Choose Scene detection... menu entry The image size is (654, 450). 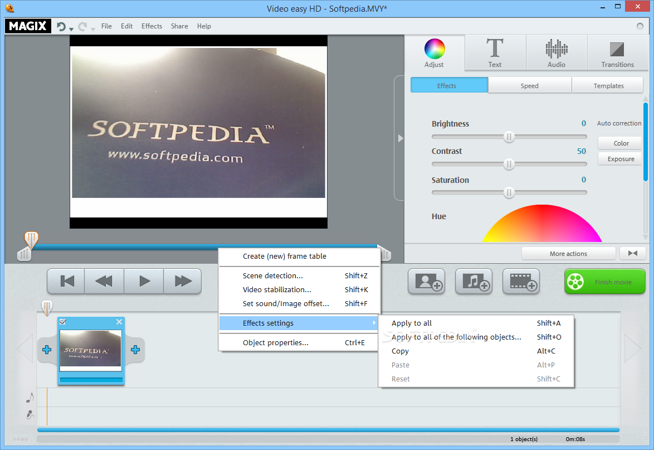click(x=299, y=275)
